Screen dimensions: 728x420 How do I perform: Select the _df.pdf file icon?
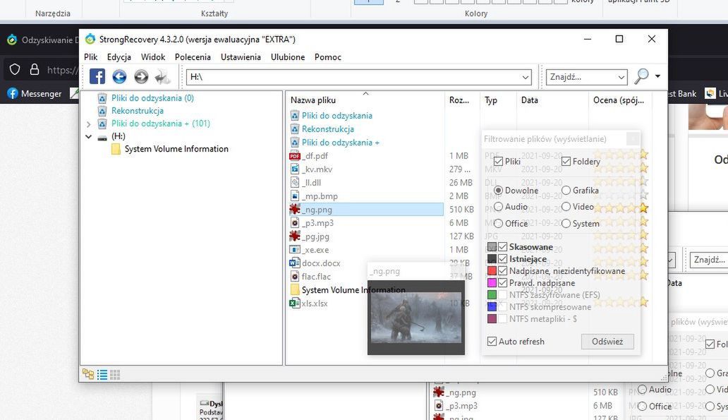294,156
